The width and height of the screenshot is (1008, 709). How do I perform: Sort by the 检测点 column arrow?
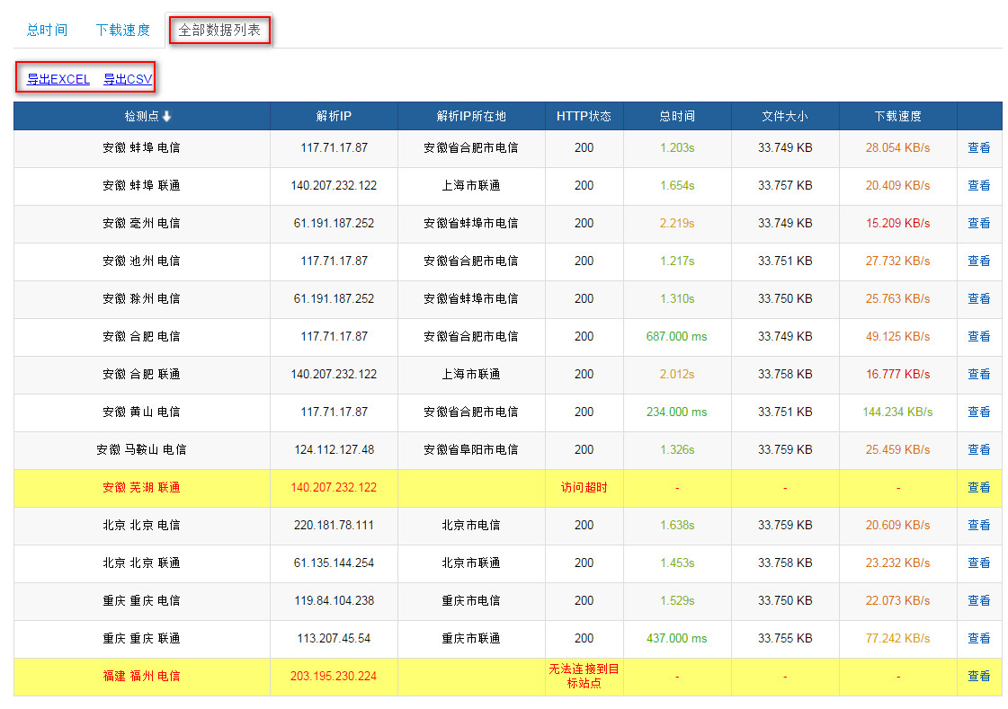point(166,116)
